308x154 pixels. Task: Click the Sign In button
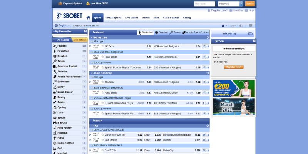[x=250, y=3]
